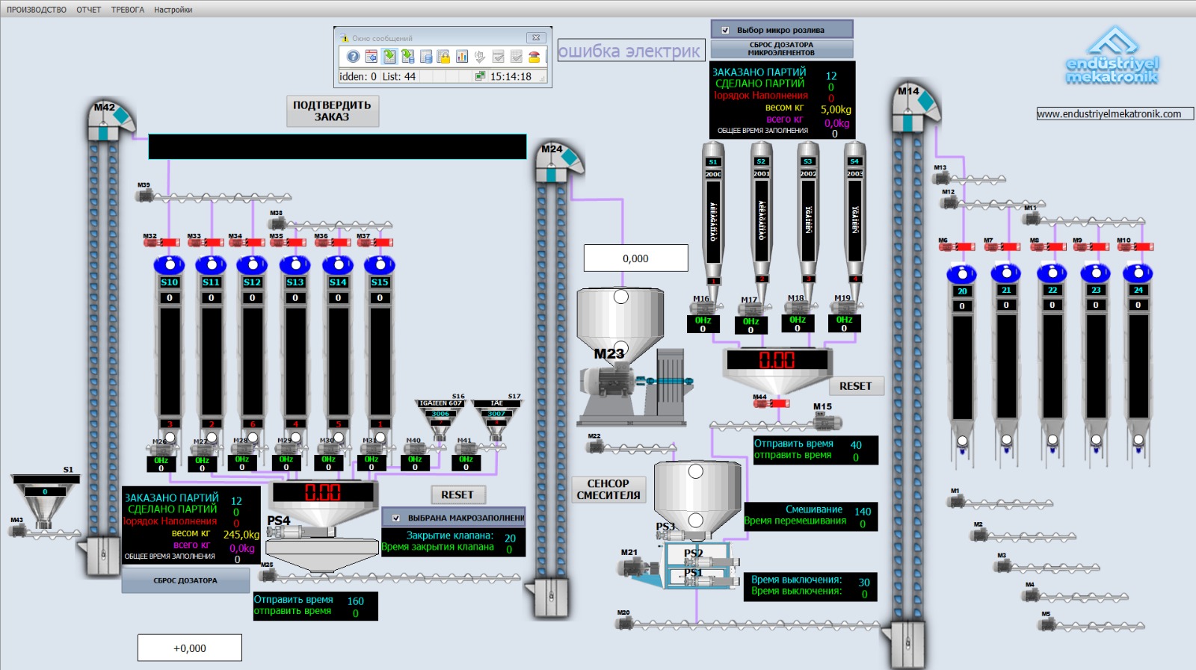Click the blue help question-mark icon

pyautogui.click(x=353, y=57)
